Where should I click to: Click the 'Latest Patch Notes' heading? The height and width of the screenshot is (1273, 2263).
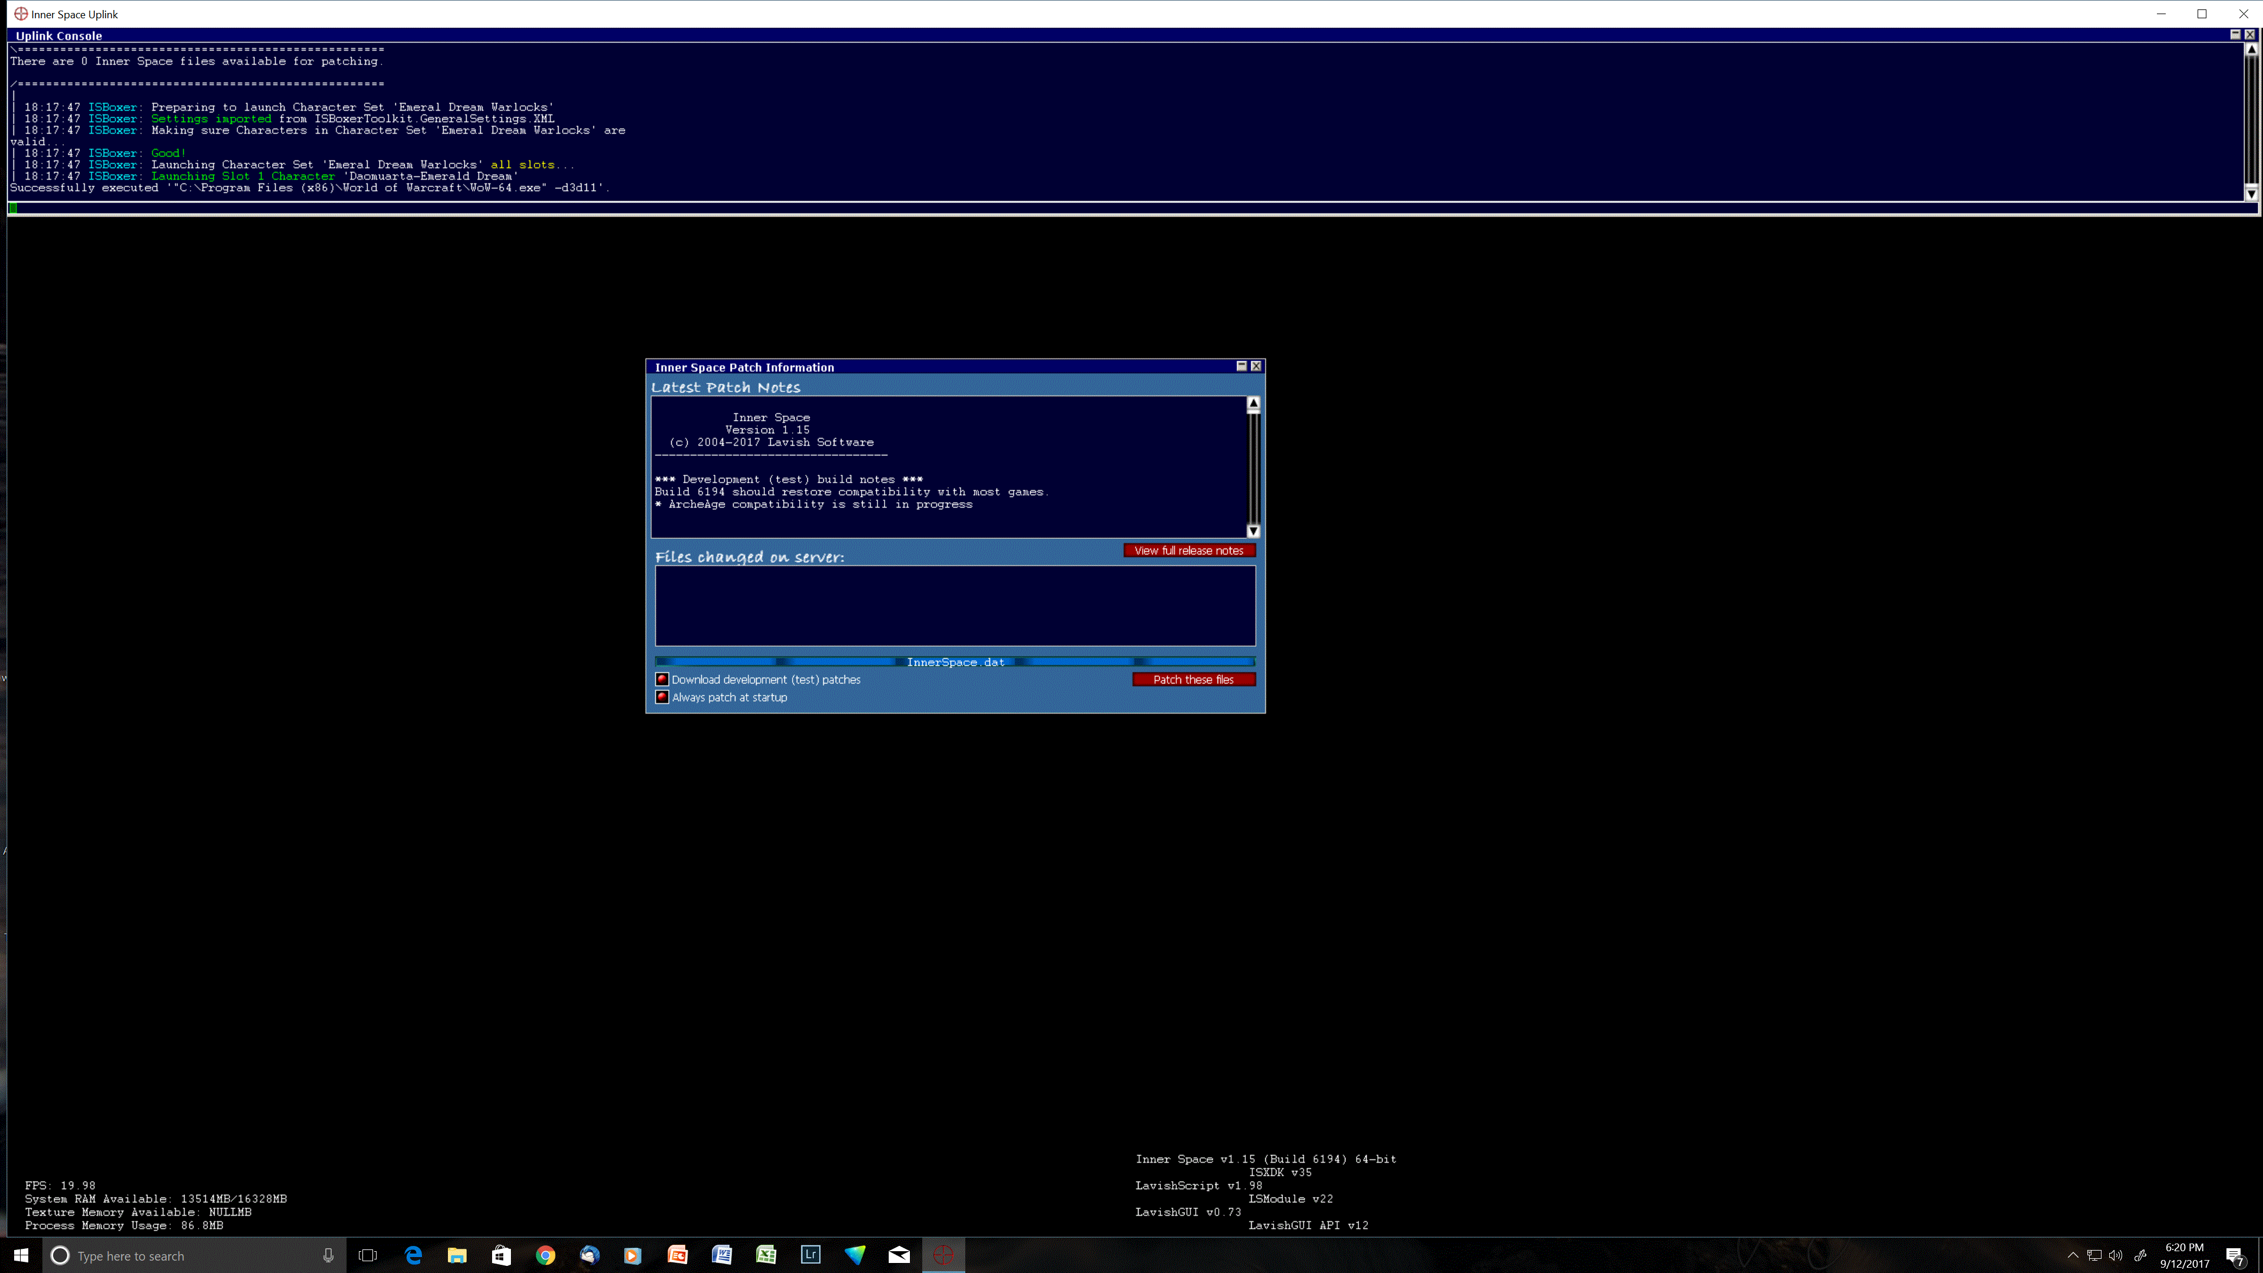pos(725,387)
